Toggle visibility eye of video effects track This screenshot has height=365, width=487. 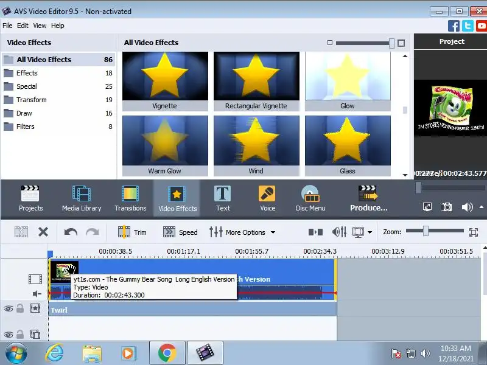(9, 308)
